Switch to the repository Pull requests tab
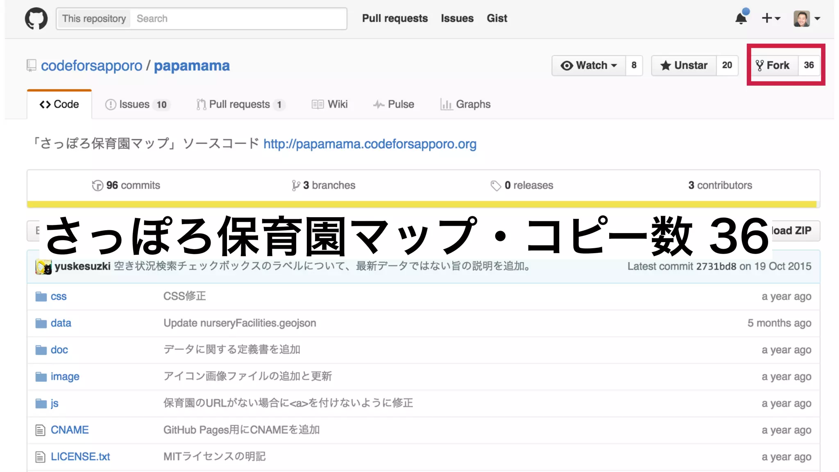 point(241,104)
